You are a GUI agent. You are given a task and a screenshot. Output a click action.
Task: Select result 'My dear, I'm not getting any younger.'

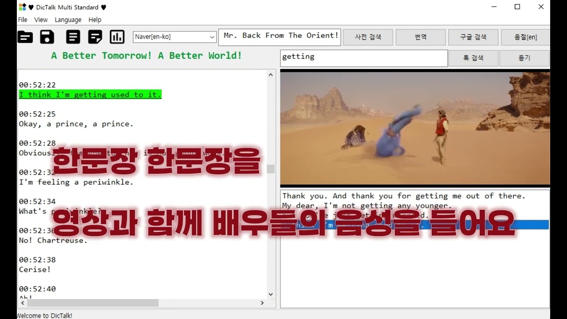[367, 206]
